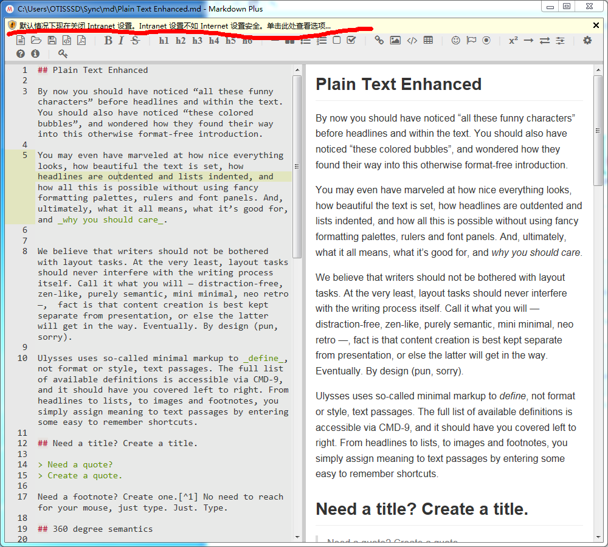Screen dimensions: 608x547
Task: Dismiss the Intranet security notification bar
Action: pyautogui.click(x=596, y=26)
